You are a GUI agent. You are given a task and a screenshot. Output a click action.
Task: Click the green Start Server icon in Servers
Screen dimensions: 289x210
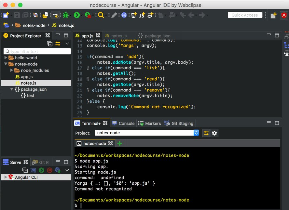(41, 170)
